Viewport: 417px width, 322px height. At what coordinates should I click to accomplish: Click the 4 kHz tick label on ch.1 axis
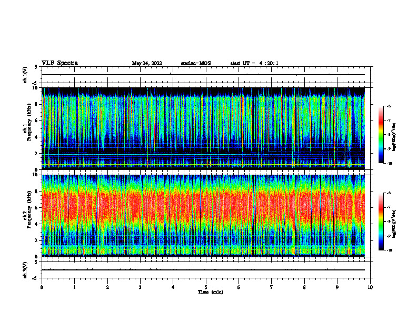(37, 137)
